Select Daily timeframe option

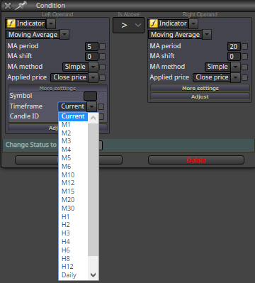coord(73,275)
